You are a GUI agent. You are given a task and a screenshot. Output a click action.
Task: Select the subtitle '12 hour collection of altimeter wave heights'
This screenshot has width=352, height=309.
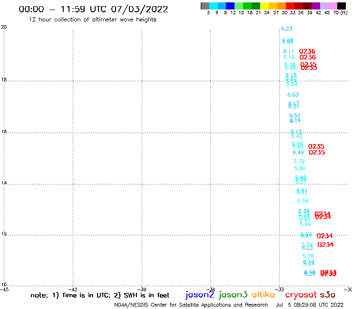click(92, 19)
